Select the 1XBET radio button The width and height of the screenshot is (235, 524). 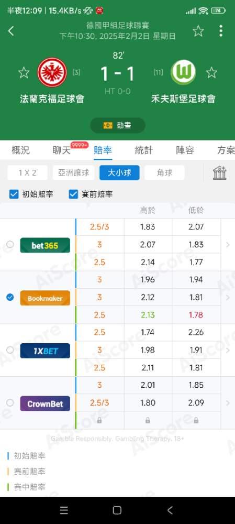coord(10,350)
